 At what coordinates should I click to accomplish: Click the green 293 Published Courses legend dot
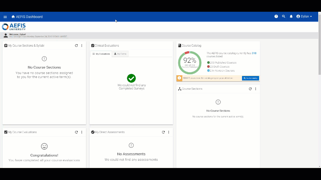click(x=208, y=62)
